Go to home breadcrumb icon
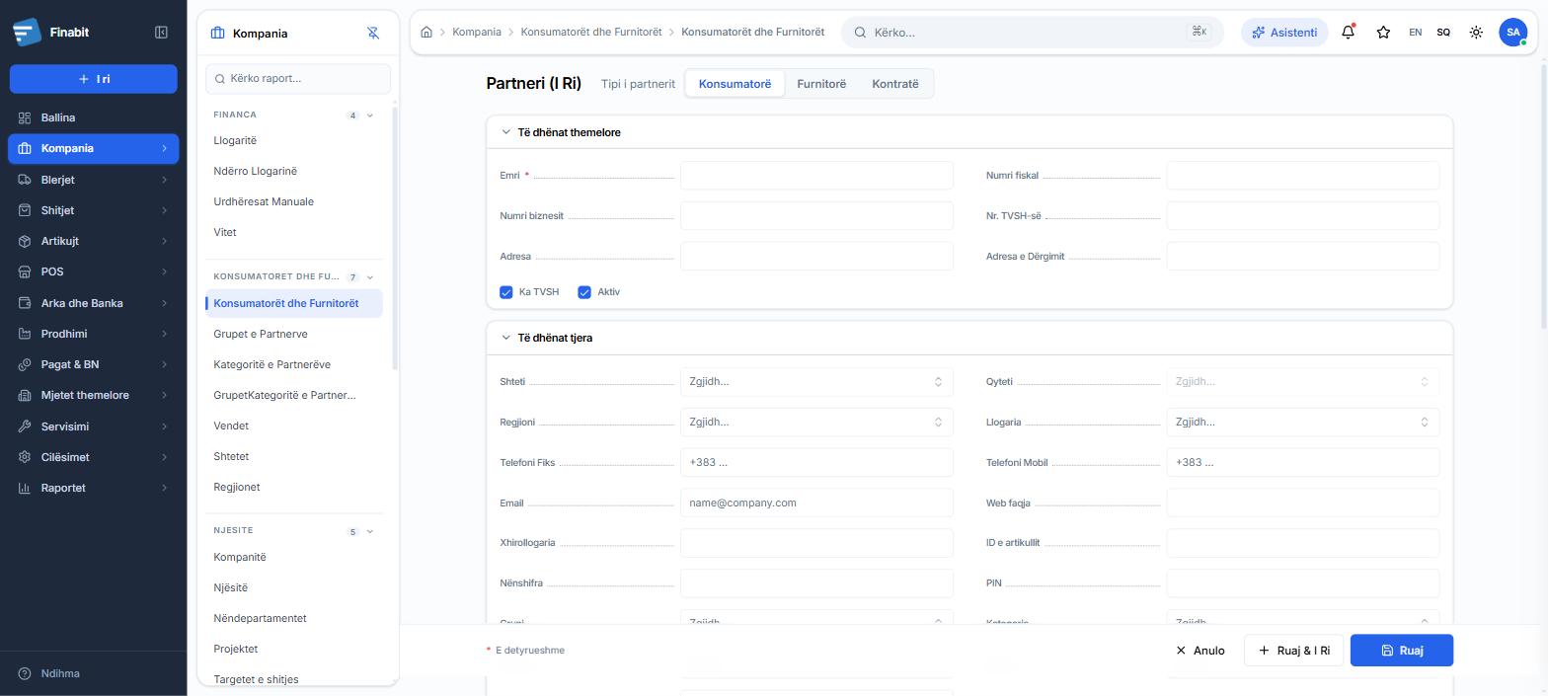The width and height of the screenshot is (1548, 696). tap(426, 33)
